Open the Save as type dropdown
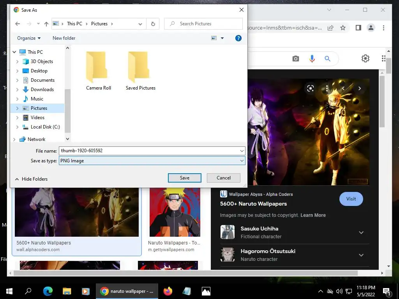 point(152,161)
